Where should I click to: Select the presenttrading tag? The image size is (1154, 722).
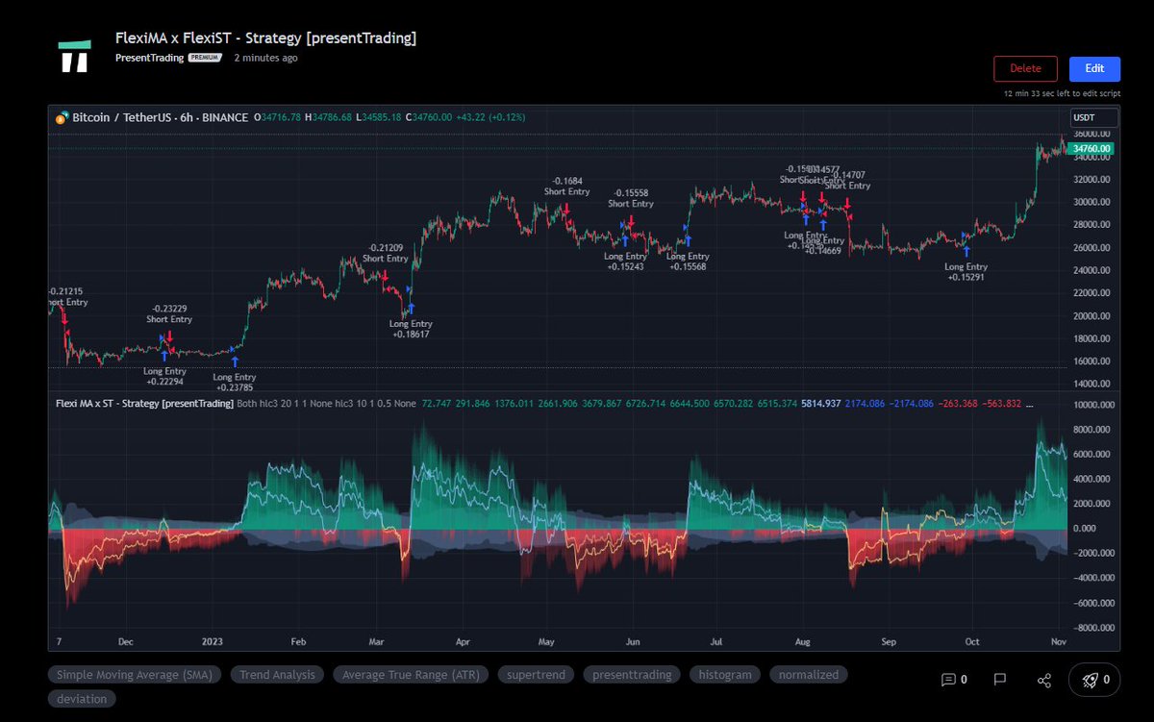click(632, 675)
